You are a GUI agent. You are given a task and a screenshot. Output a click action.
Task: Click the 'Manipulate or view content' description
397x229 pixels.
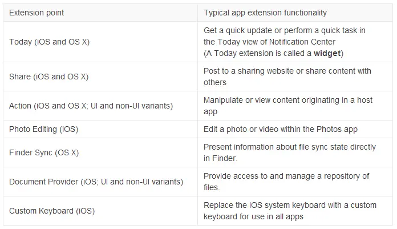287,106
